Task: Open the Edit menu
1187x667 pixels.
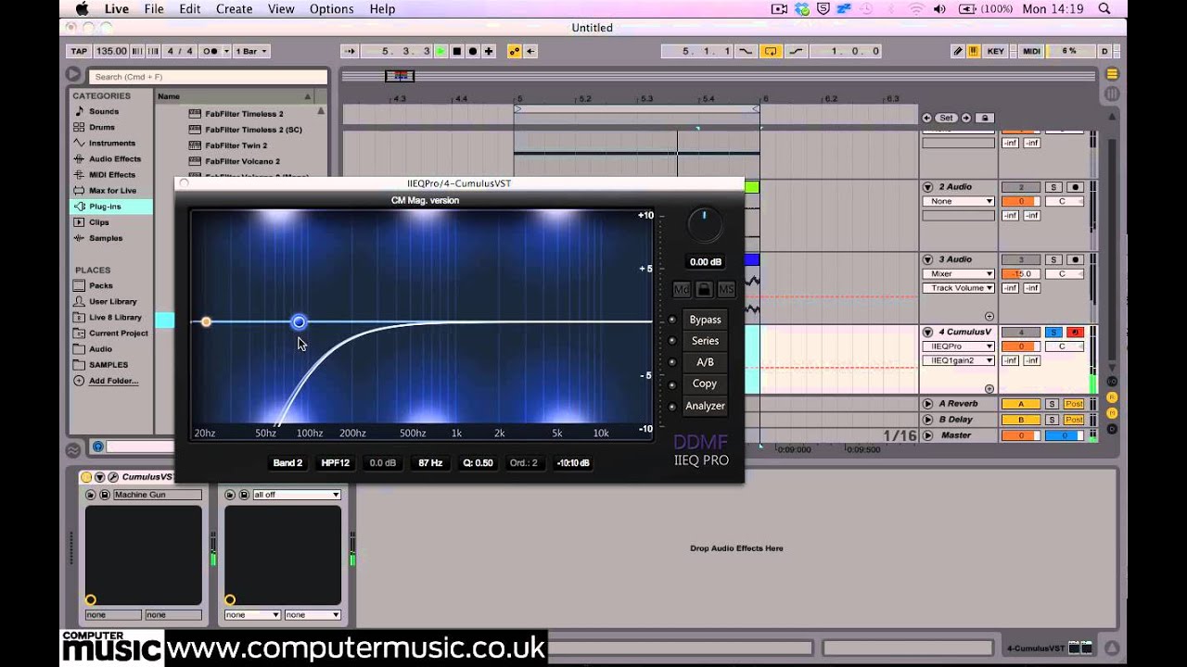Action: point(190,8)
